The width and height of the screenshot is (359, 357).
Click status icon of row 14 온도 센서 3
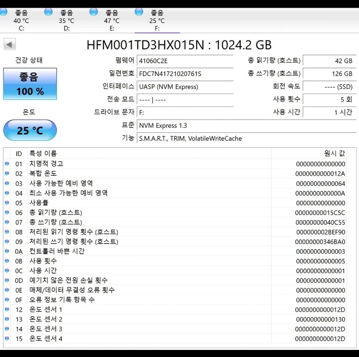[7, 329]
